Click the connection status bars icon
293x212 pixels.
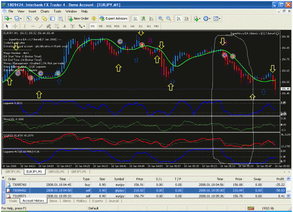coord(251,208)
